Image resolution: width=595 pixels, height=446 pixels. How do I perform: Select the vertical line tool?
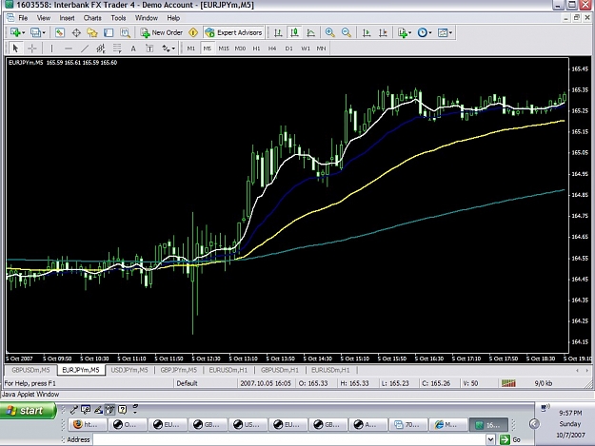point(51,48)
